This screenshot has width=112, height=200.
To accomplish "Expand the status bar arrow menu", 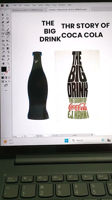I will coord(92,135).
